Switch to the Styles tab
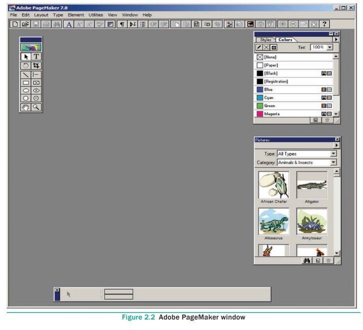The width and height of the screenshot is (363, 330). (x=265, y=40)
